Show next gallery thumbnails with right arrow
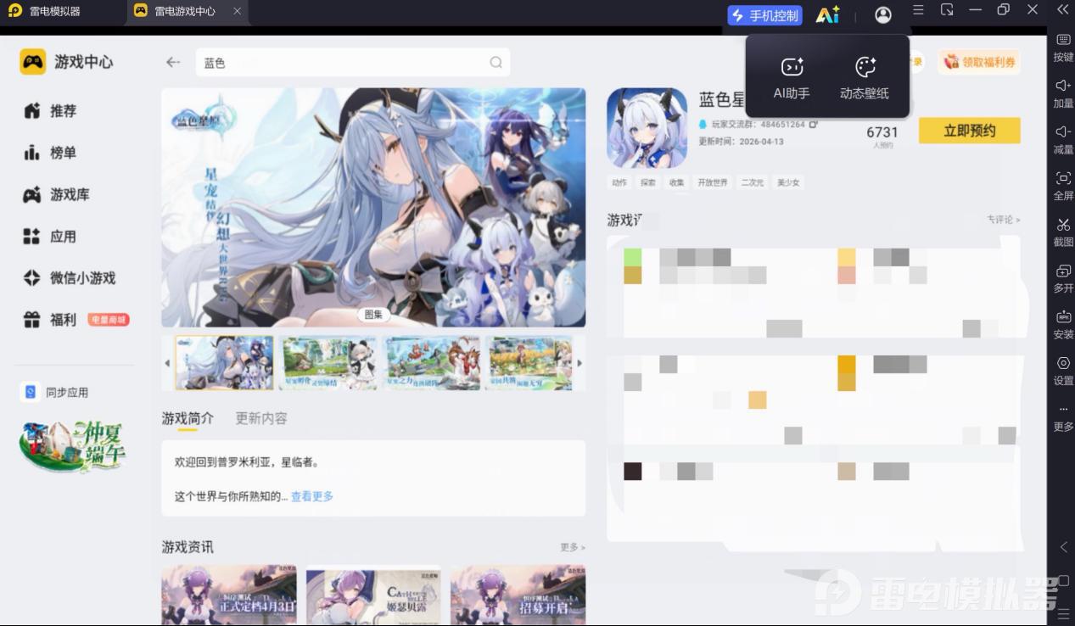Viewport: 1075px width, 626px height. point(579,363)
